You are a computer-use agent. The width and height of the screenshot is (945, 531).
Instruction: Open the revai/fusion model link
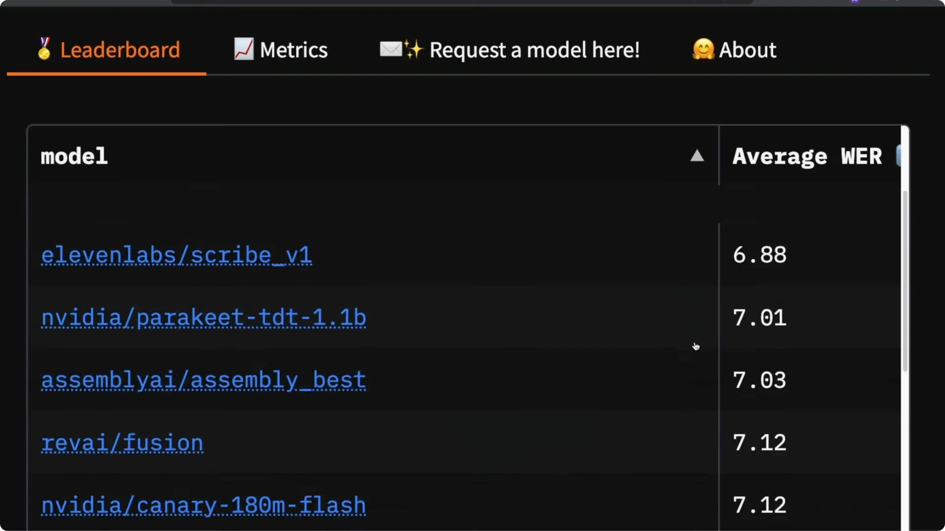coord(122,442)
